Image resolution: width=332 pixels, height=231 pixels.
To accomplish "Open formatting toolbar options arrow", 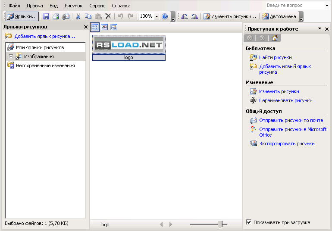I will coord(301,17).
